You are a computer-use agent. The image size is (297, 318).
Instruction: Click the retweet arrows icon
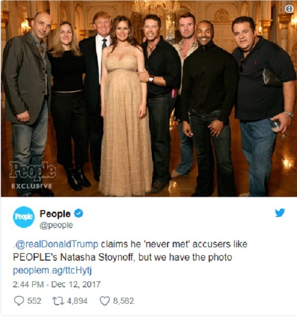click(x=59, y=301)
